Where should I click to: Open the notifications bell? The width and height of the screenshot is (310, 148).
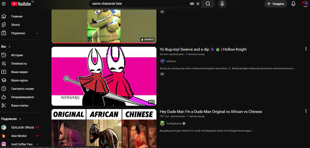point(293,4)
